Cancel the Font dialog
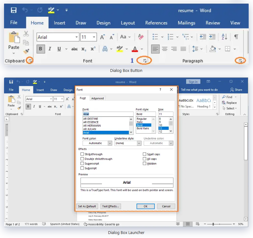253x238 pixels. 166,206
